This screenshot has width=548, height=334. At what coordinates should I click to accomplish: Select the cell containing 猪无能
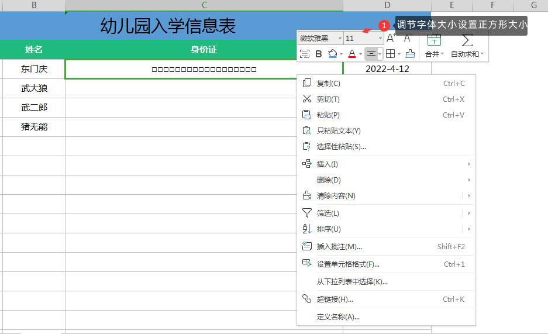34,127
